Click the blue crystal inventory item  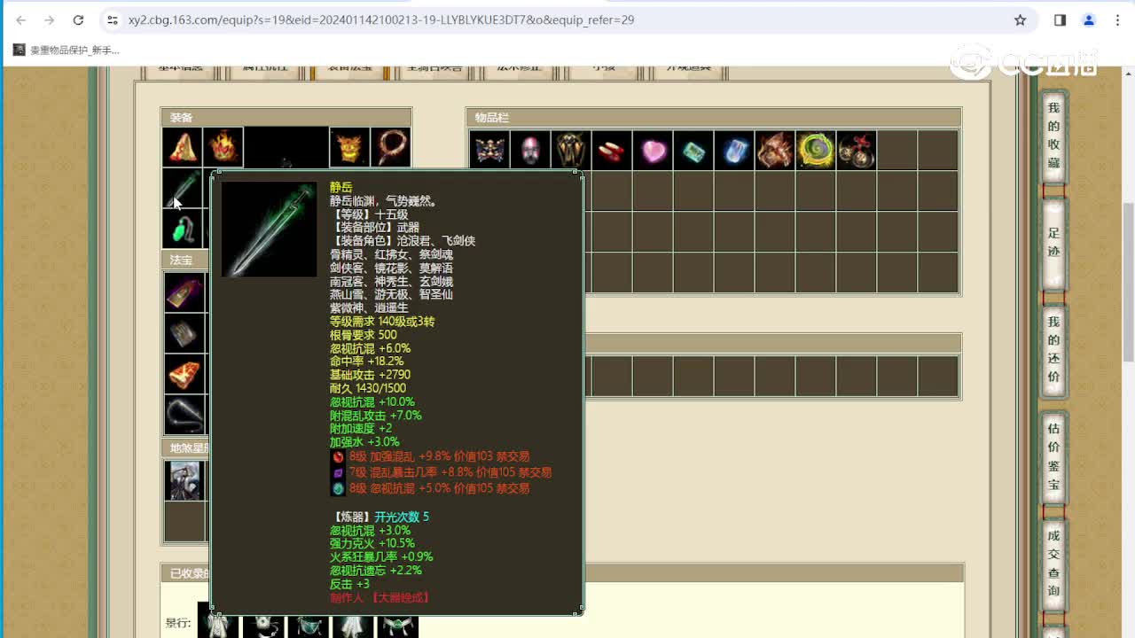tap(734, 151)
